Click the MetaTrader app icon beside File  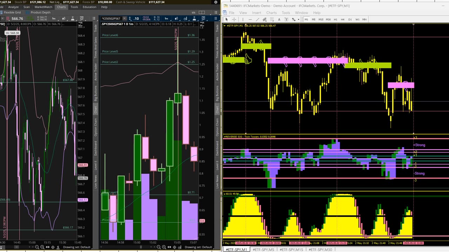click(x=225, y=13)
